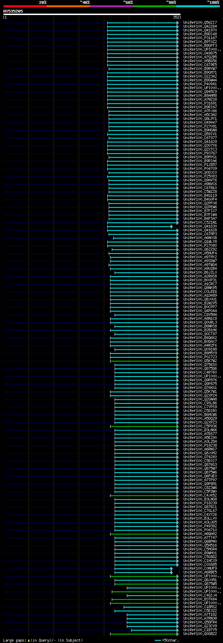Select the UniRef100_C5Z1N1 label

point(200,222)
